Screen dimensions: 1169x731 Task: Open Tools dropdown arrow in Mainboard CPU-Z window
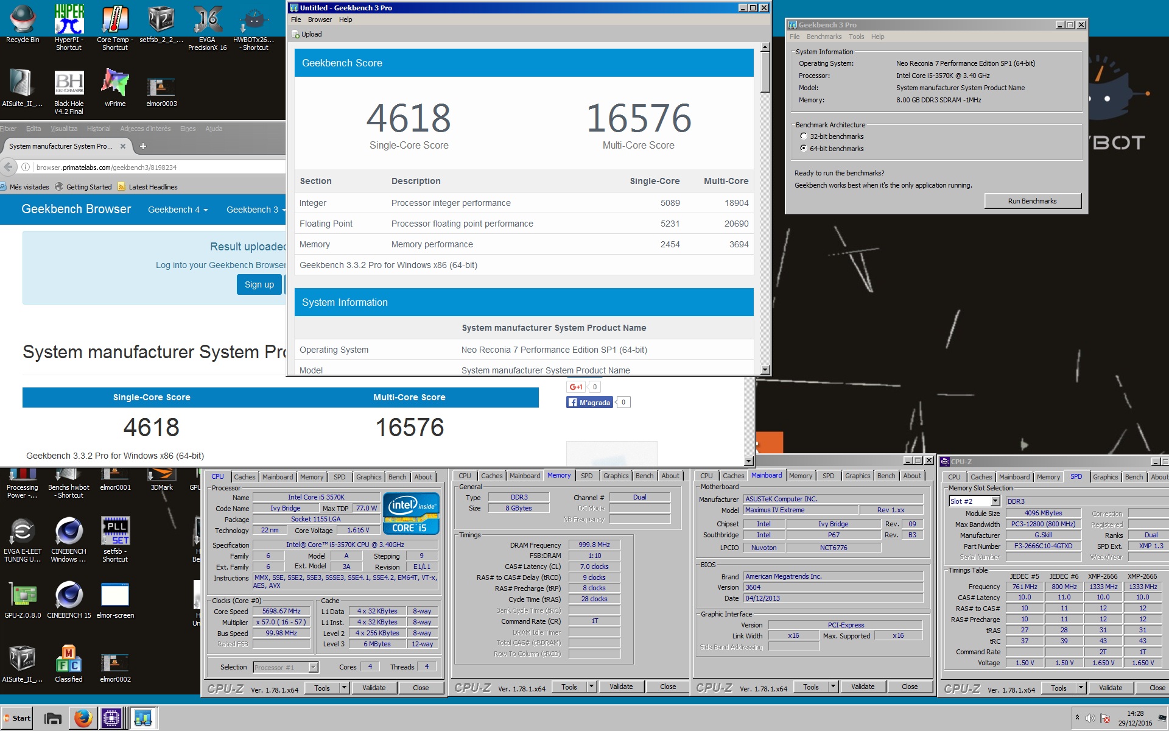coord(833,687)
